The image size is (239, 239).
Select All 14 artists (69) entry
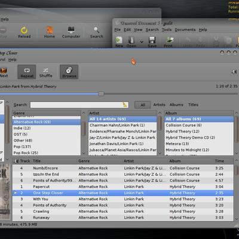tap(122, 119)
